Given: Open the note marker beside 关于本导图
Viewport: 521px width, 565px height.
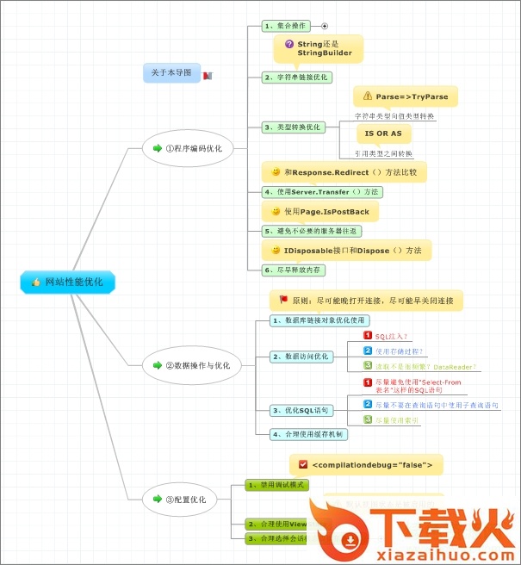Looking at the screenshot, I should [x=208, y=76].
